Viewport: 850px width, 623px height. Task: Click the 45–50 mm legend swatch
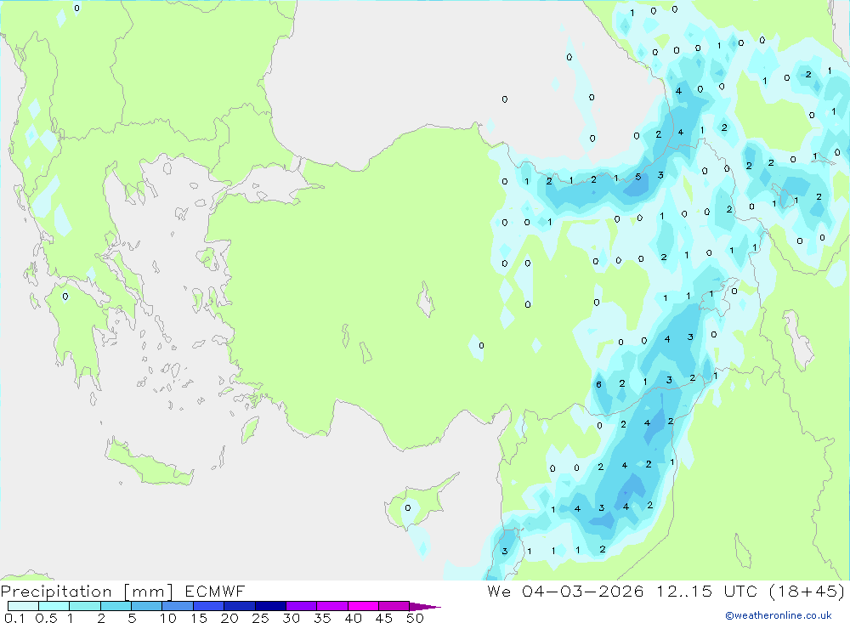coord(394,606)
